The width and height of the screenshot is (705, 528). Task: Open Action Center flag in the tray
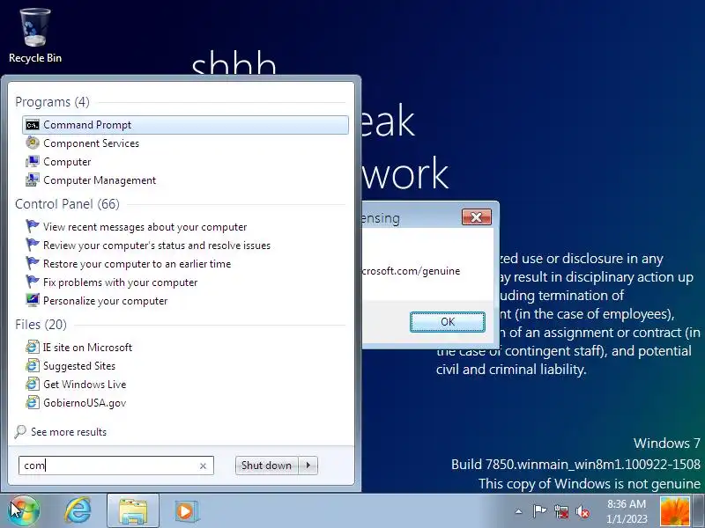click(539, 511)
